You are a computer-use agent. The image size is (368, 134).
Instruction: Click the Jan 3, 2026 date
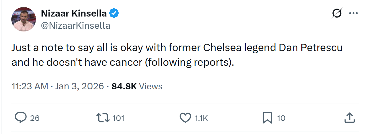79,86
